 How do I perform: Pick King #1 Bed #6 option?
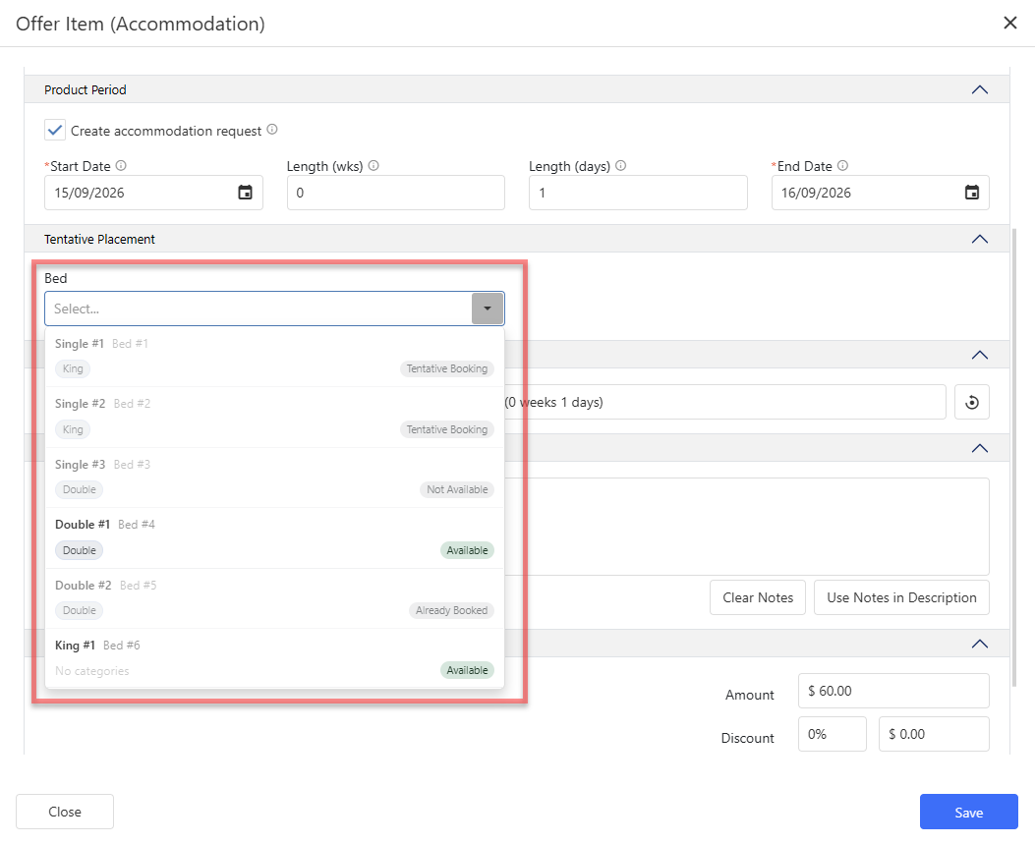[x=274, y=658]
